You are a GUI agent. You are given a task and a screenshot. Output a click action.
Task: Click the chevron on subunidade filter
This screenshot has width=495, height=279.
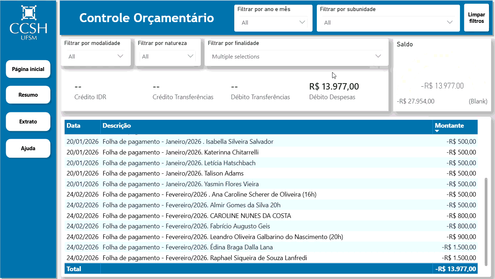click(x=449, y=22)
